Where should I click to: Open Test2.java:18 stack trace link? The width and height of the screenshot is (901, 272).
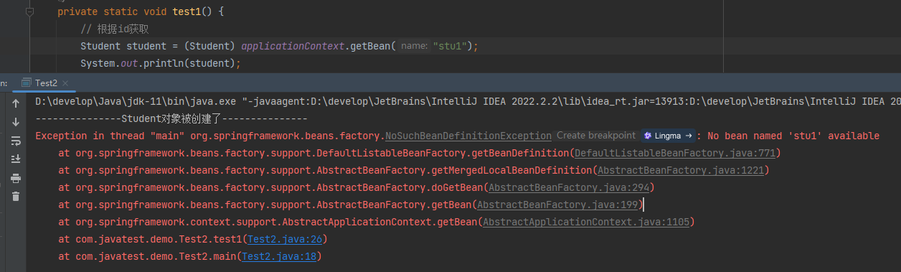(280, 256)
